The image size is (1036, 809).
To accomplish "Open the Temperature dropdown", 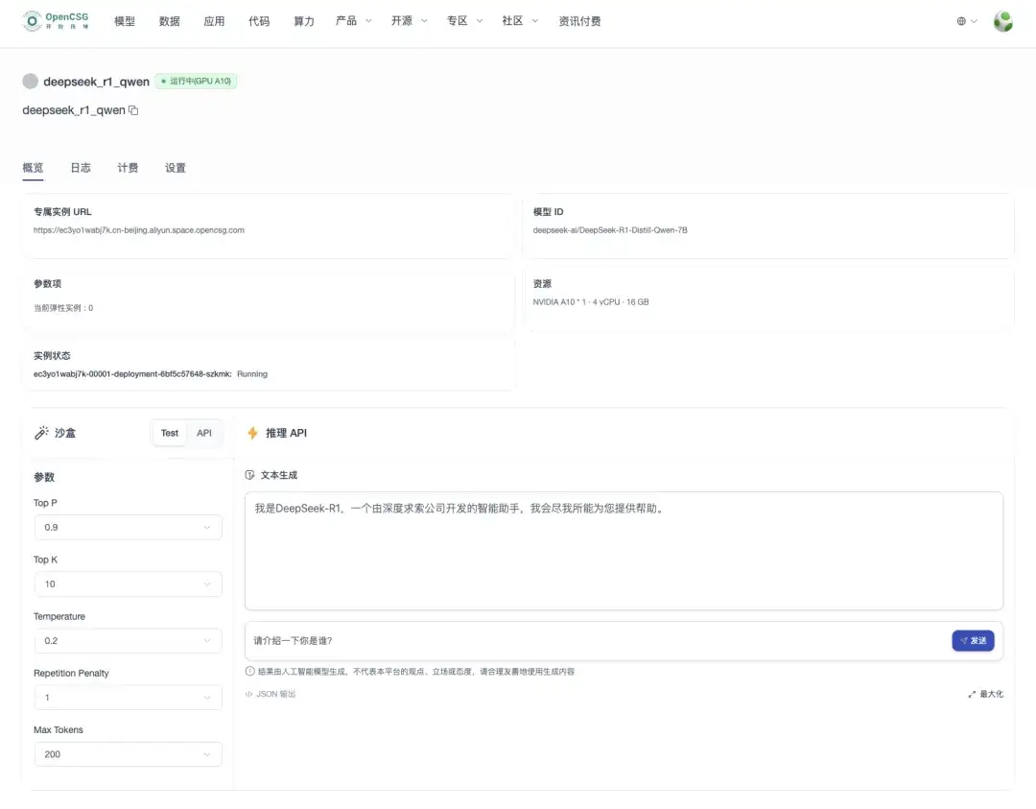I will (129, 641).
